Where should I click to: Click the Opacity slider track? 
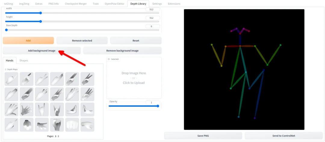point(134,106)
